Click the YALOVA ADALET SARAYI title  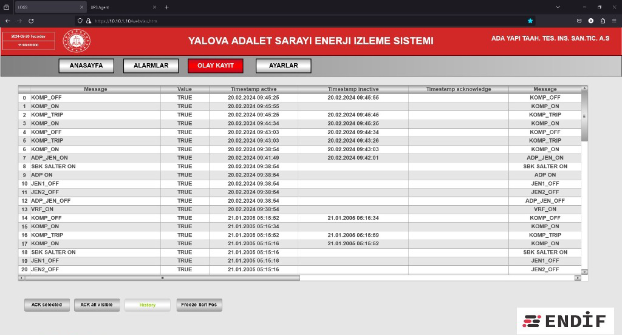(x=310, y=41)
